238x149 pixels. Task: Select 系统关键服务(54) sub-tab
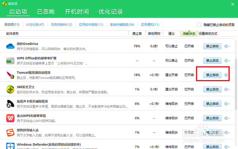click(x=122, y=24)
